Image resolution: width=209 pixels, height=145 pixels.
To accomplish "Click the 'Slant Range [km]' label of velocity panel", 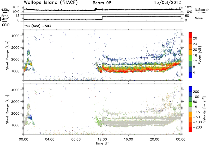I will pyautogui.click(x=7, y=109).
